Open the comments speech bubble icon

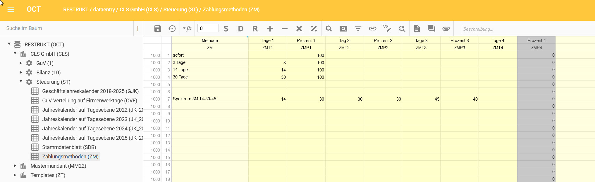click(431, 29)
